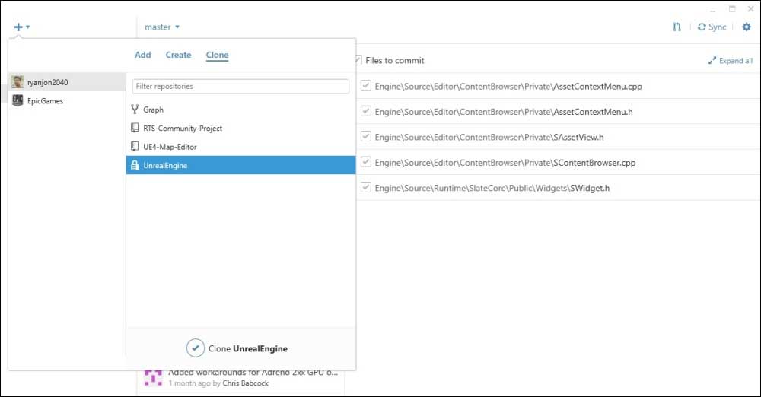
Task: Minimize the GitHub window
Action: tap(712, 9)
